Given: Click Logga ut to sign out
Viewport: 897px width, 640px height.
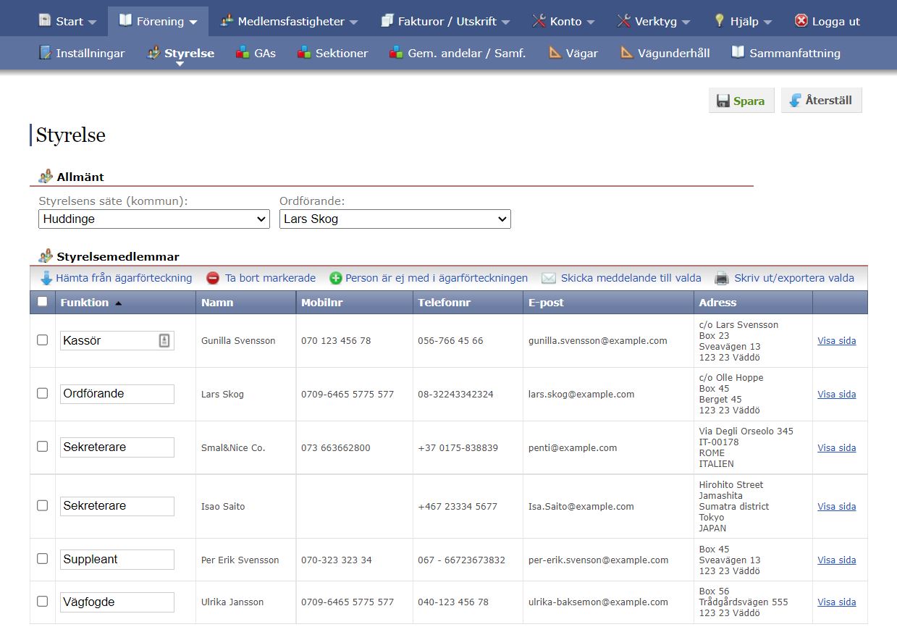Looking at the screenshot, I should tap(827, 21).
